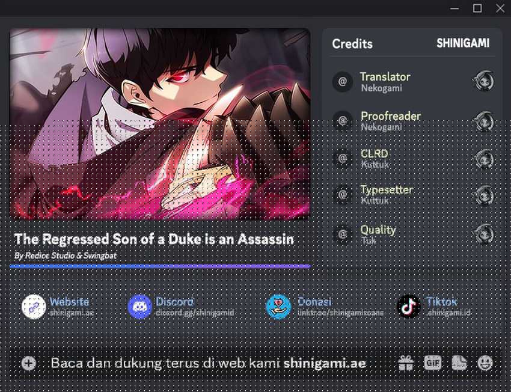Select the avatar next to Quality Tuk
The width and height of the screenshot is (511, 392).
coord(483,234)
